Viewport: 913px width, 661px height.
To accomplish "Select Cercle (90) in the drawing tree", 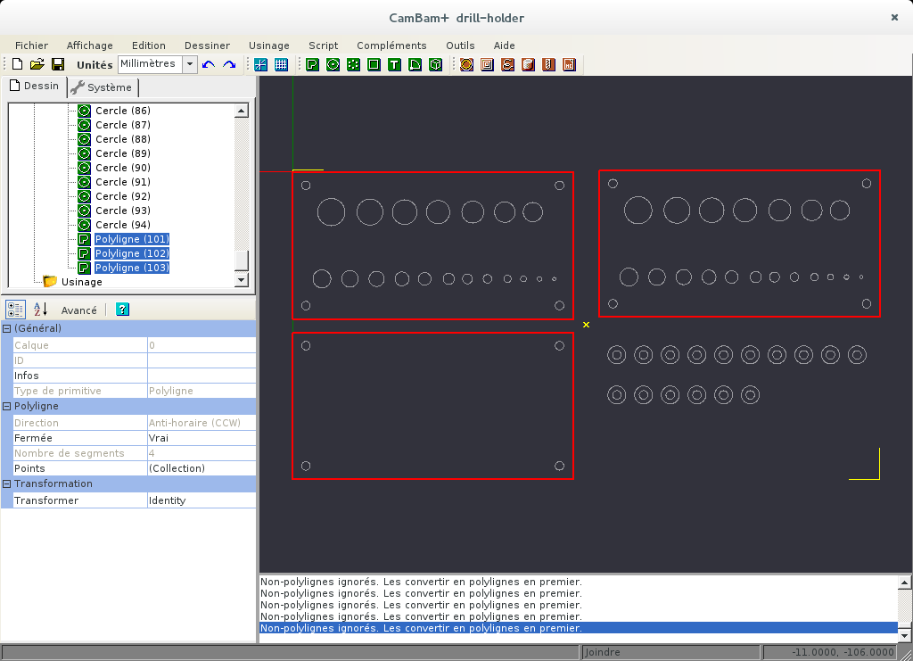I will coord(111,168).
